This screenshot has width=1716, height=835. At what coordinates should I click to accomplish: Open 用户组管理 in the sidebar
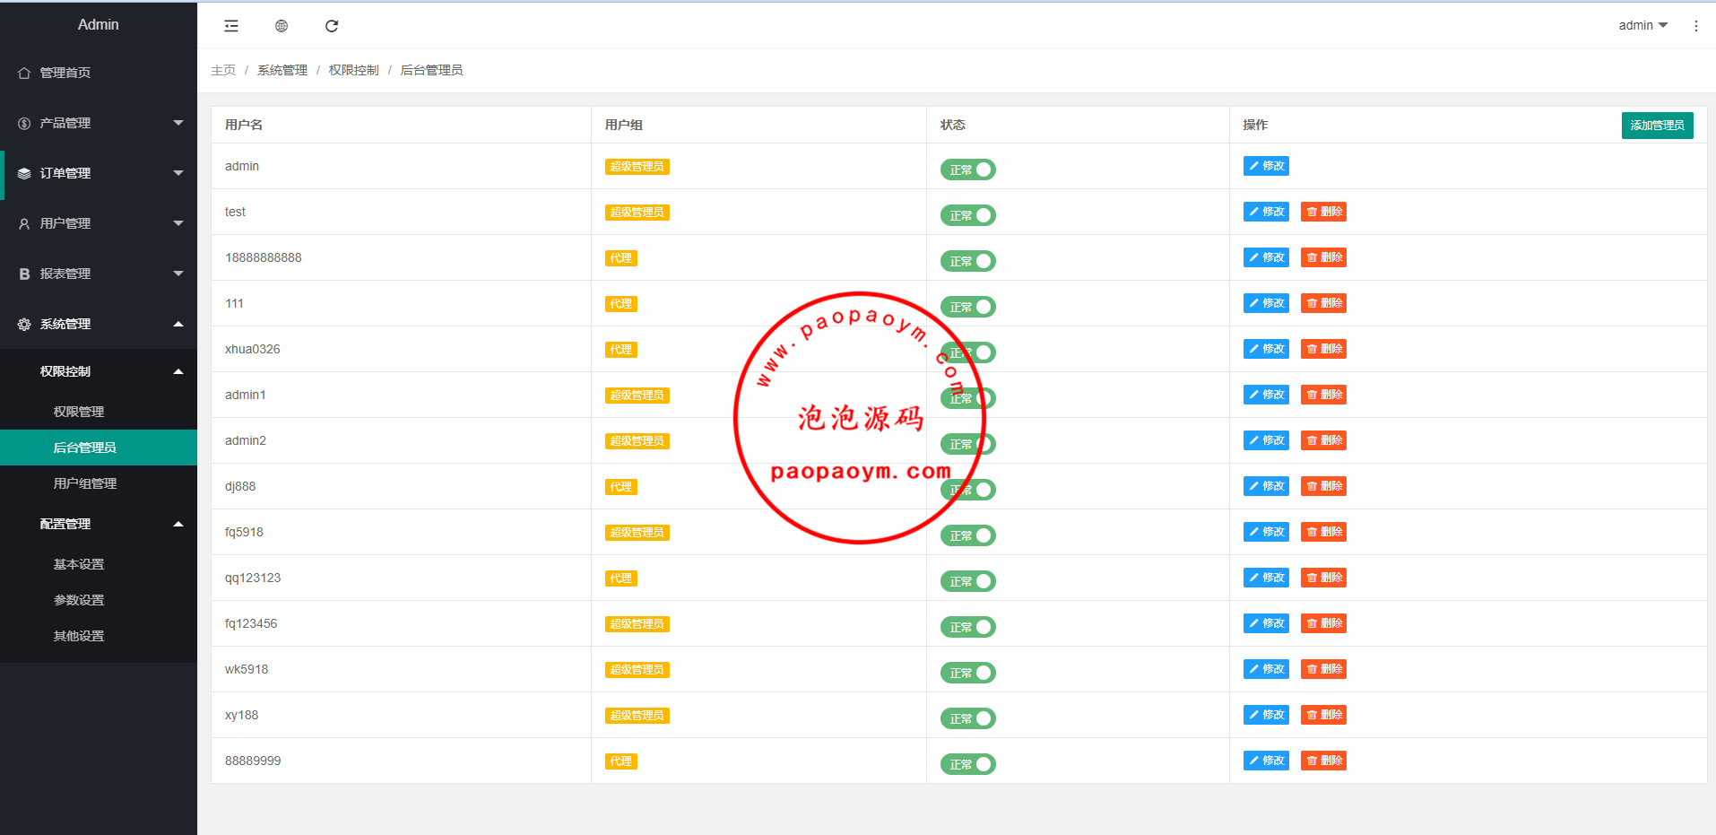pyautogui.click(x=85, y=483)
